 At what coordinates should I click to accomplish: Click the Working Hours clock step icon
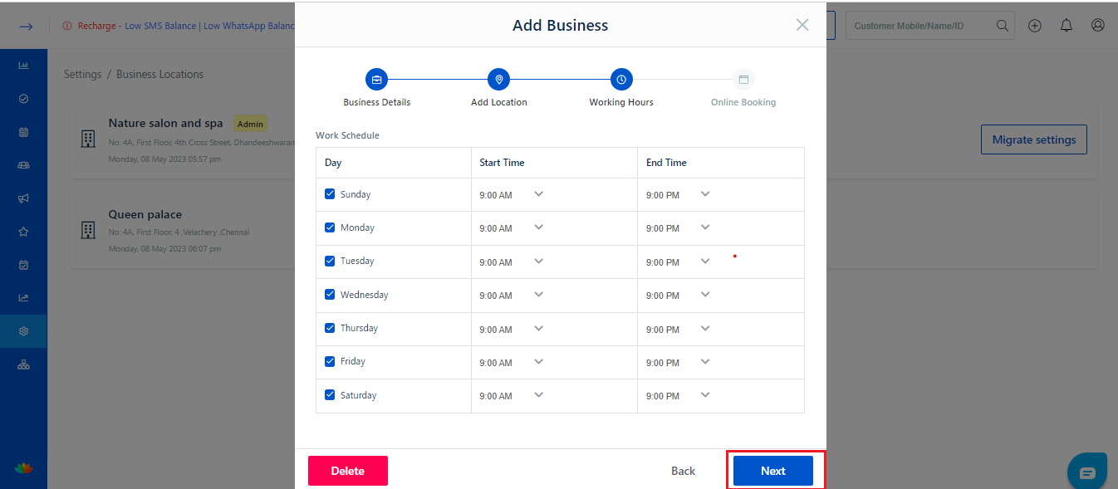point(621,80)
